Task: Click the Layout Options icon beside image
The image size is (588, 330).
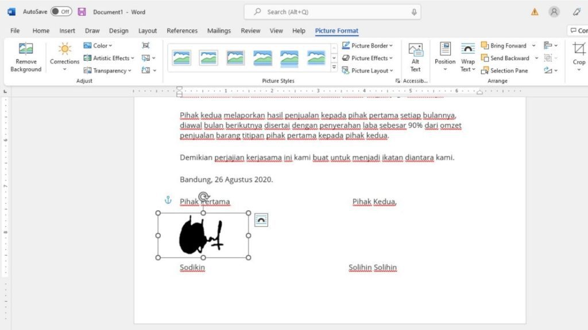Action: 261,220
